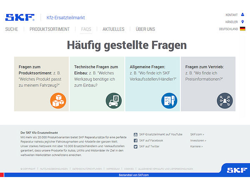The width and height of the screenshot is (250, 187).
Task: Click the KONTAKT link
Action: click(x=232, y=15)
